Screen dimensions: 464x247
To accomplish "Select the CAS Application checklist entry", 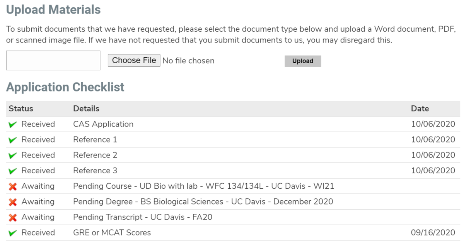I will [x=103, y=124].
